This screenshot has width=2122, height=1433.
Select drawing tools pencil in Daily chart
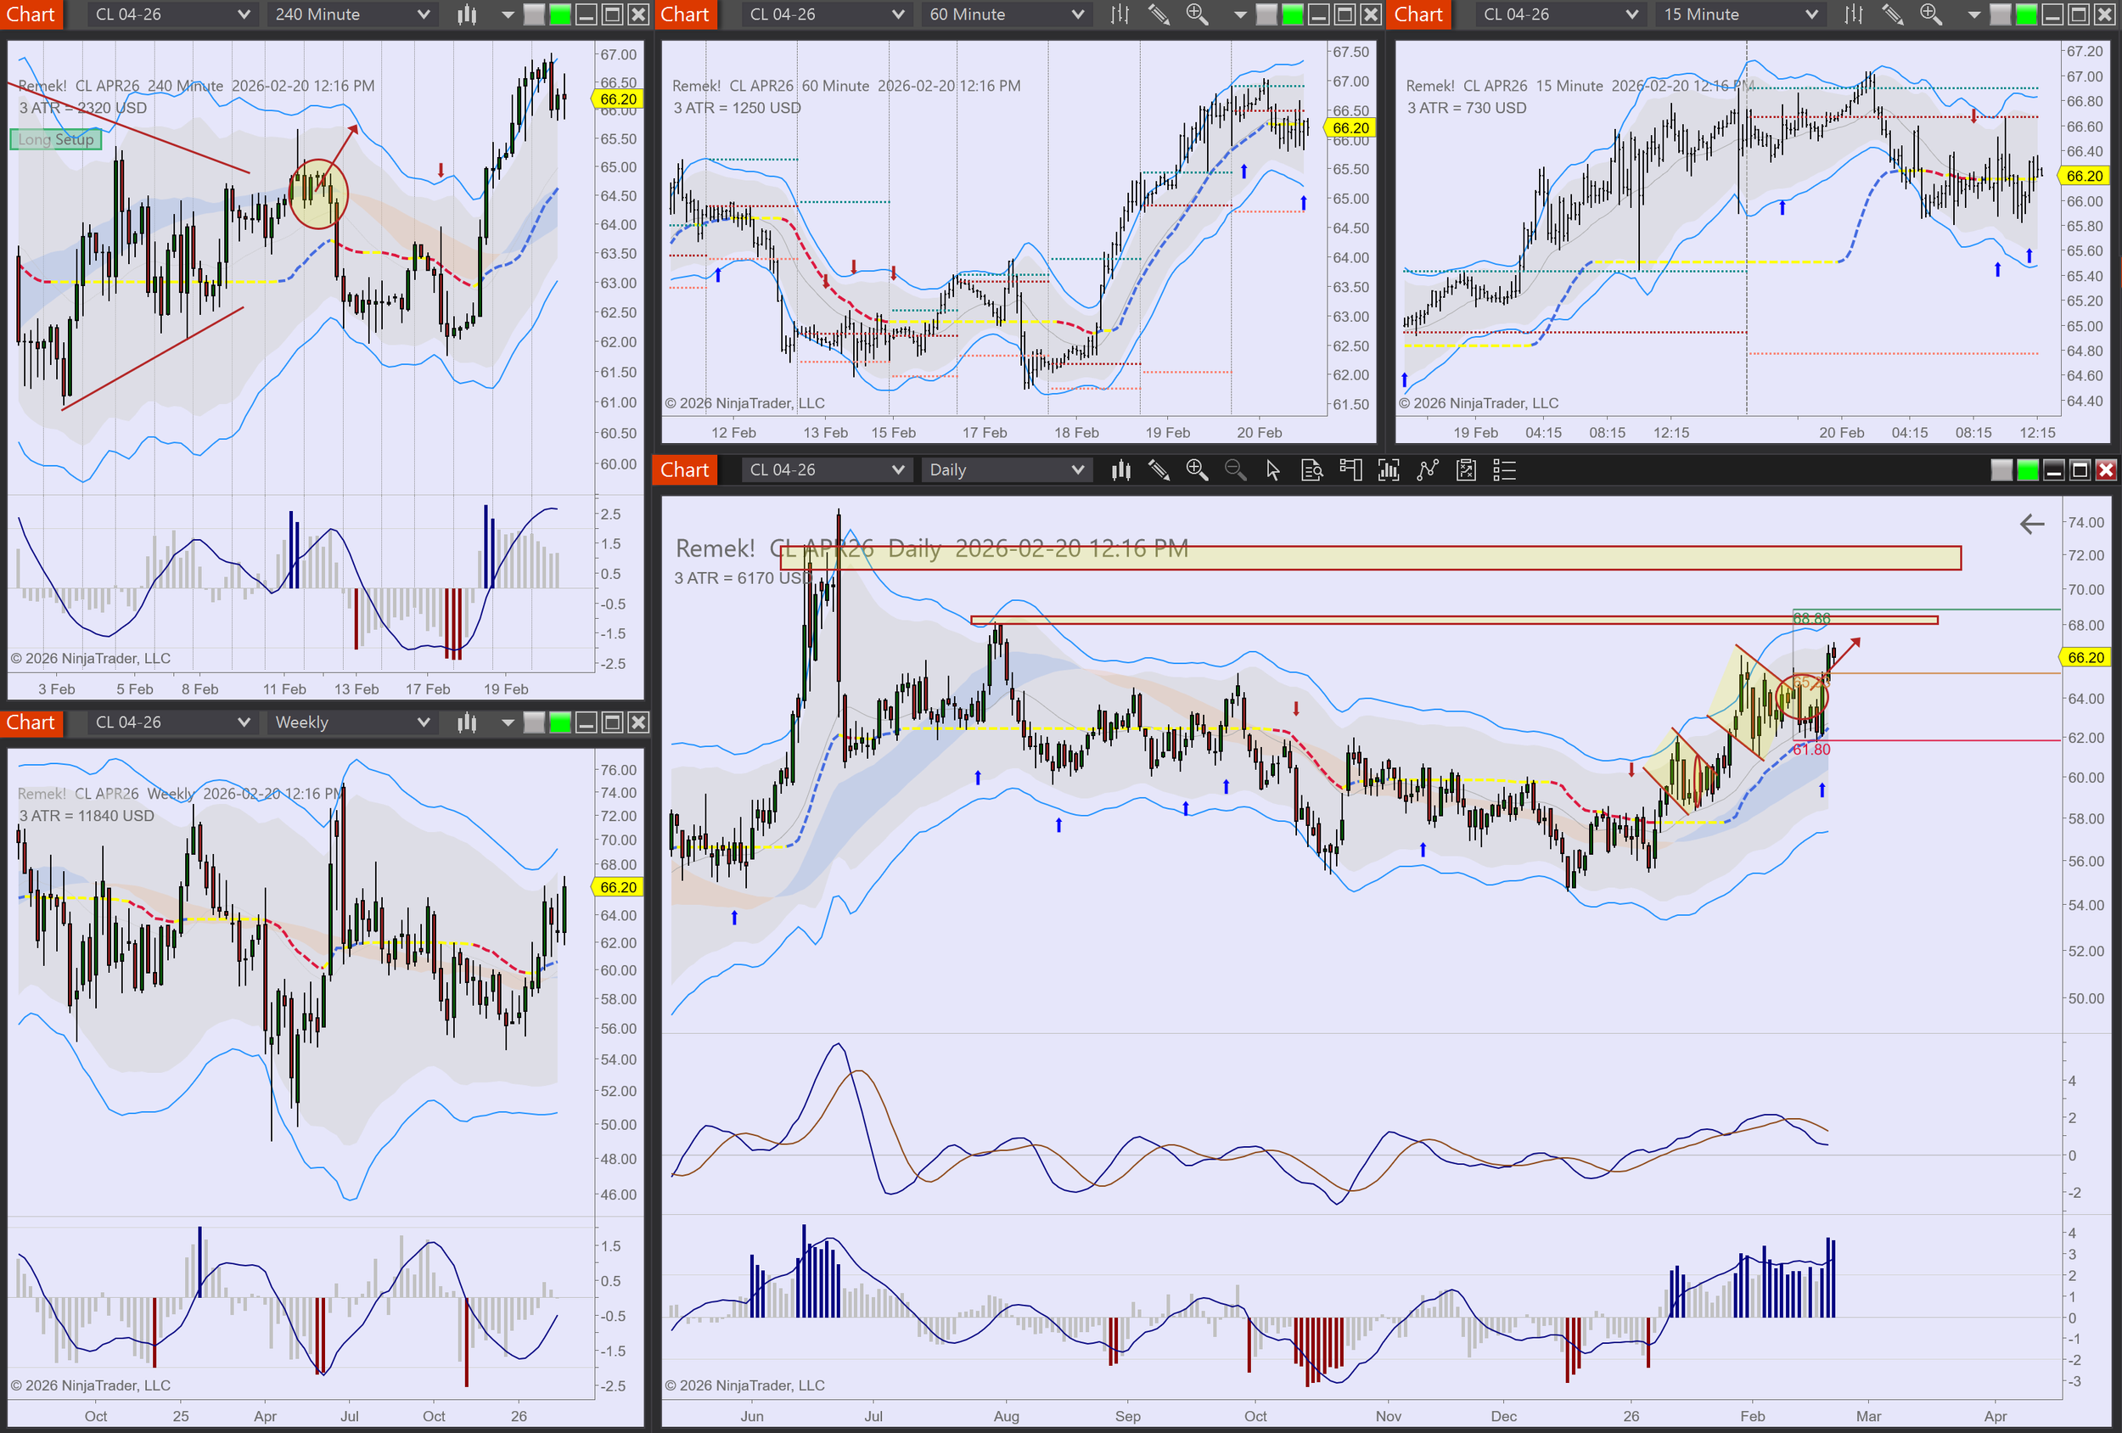(1159, 470)
